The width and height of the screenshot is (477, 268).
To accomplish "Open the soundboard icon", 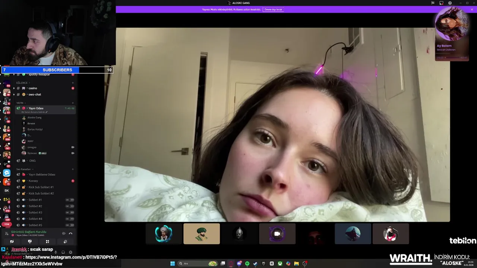I will pyautogui.click(x=65, y=242).
